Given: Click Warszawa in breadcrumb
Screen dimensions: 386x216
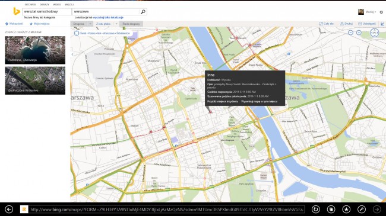Looking at the screenshot, I should tap(109, 33).
